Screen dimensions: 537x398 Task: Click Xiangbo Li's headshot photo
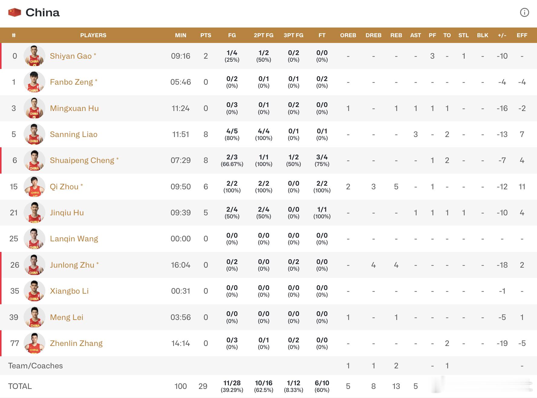(34, 291)
